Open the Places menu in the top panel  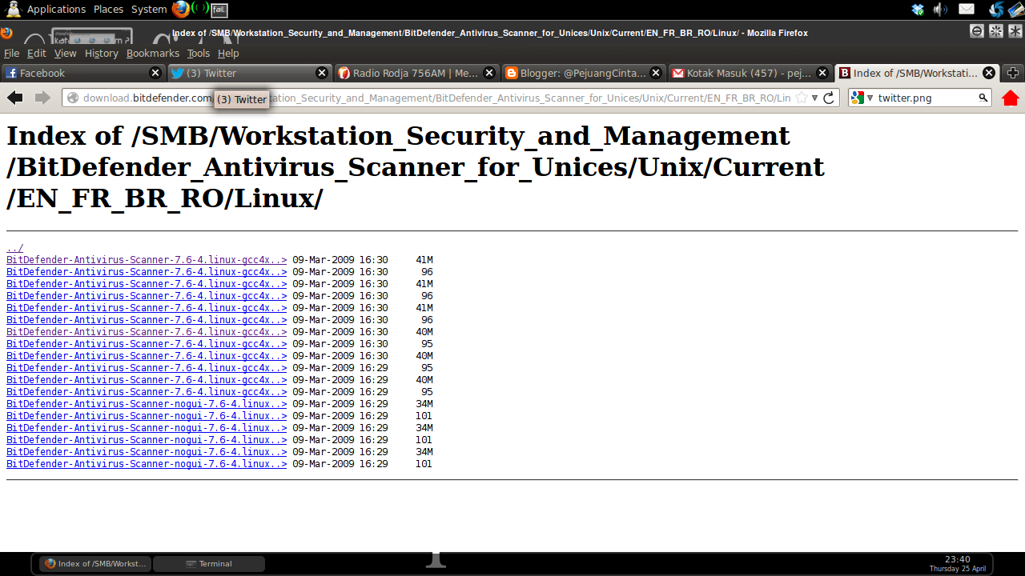coord(108,9)
